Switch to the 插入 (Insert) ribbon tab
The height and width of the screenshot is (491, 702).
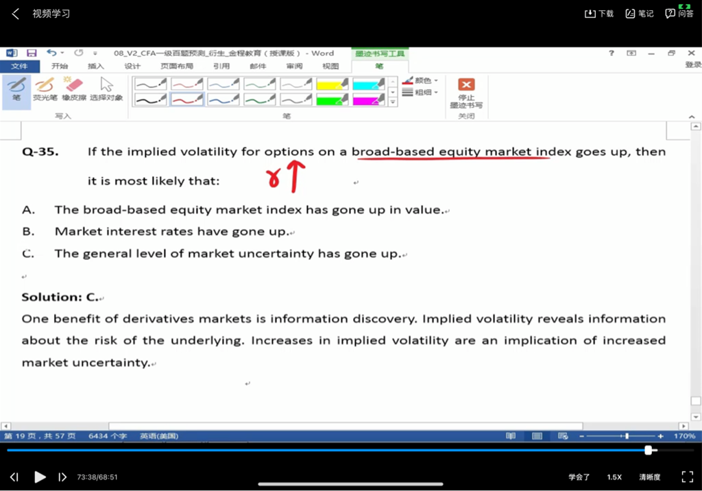pos(96,67)
